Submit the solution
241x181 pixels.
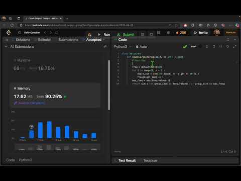(126, 35)
